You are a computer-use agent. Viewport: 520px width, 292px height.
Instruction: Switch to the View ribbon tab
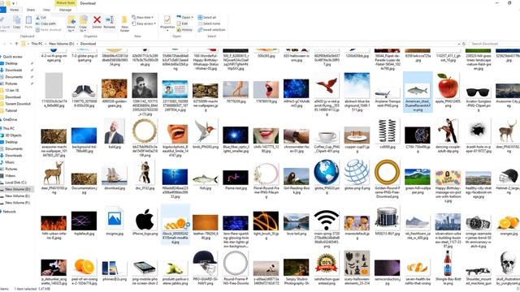(46, 10)
